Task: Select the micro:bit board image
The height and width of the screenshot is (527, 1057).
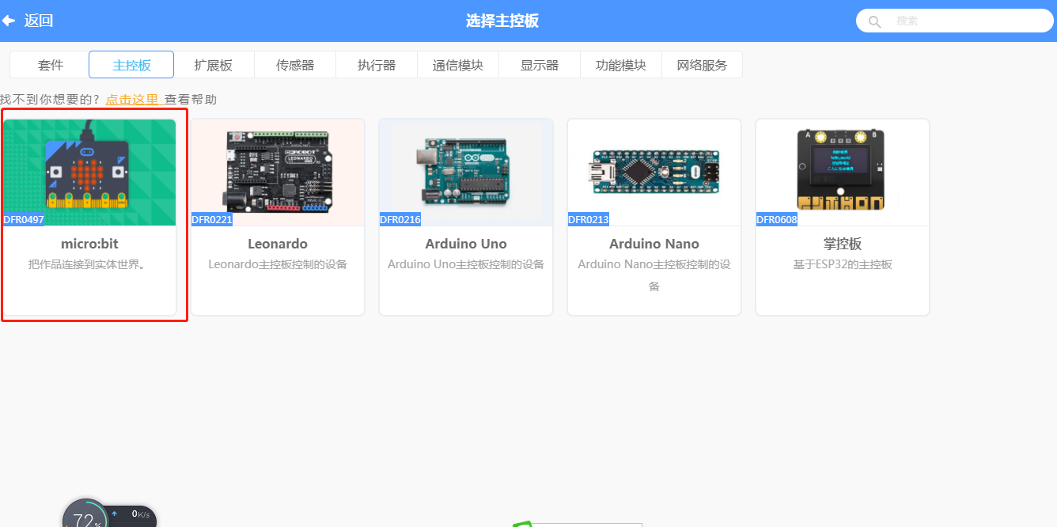Action: tap(89, 173)
